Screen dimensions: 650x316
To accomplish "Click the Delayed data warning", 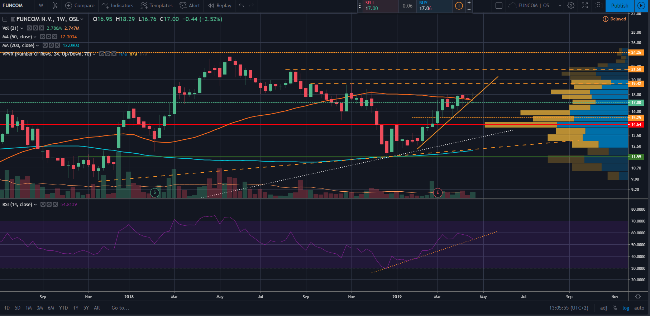I will [614, 19].
